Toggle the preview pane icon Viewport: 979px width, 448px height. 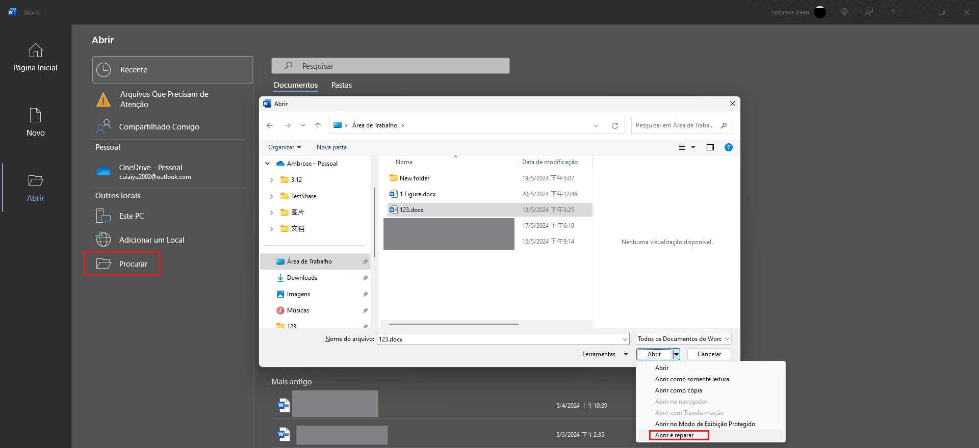[x=710, y=147]
